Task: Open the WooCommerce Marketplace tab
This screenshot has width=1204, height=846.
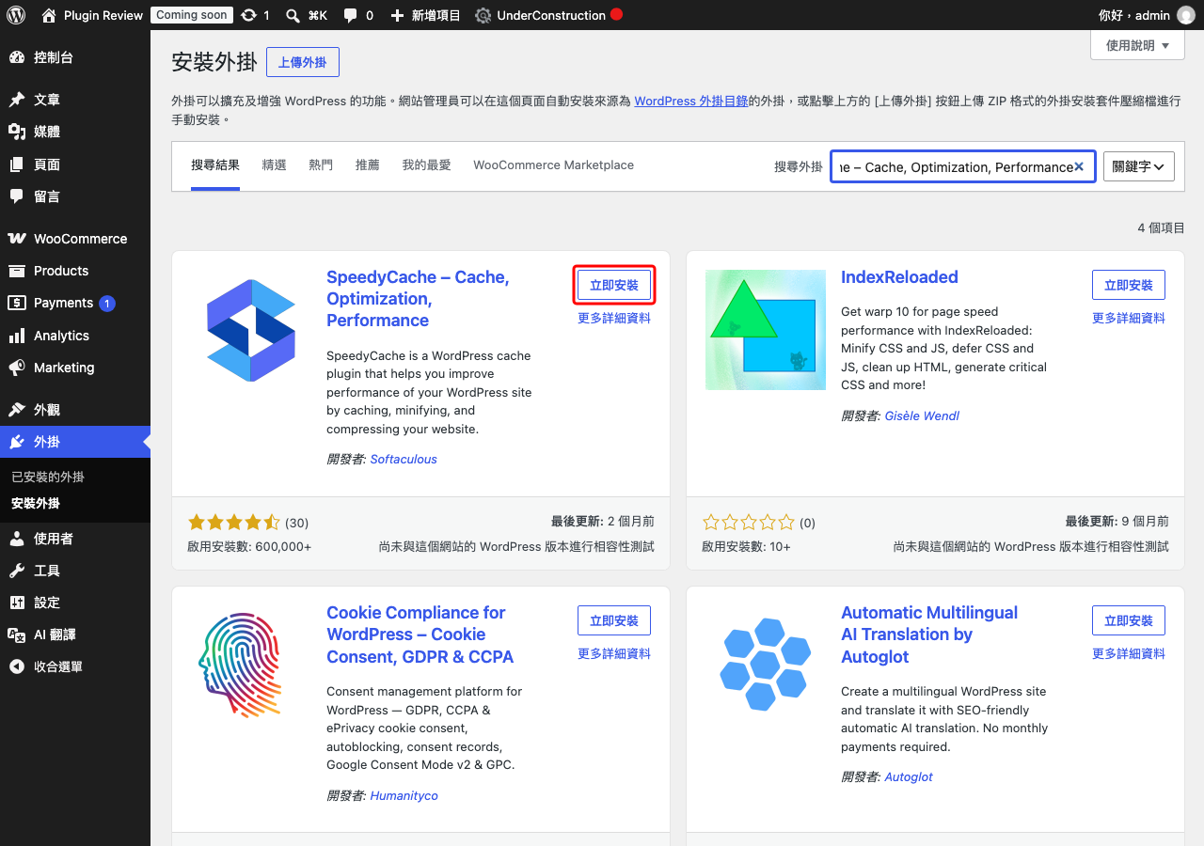Action: [553, 165]
